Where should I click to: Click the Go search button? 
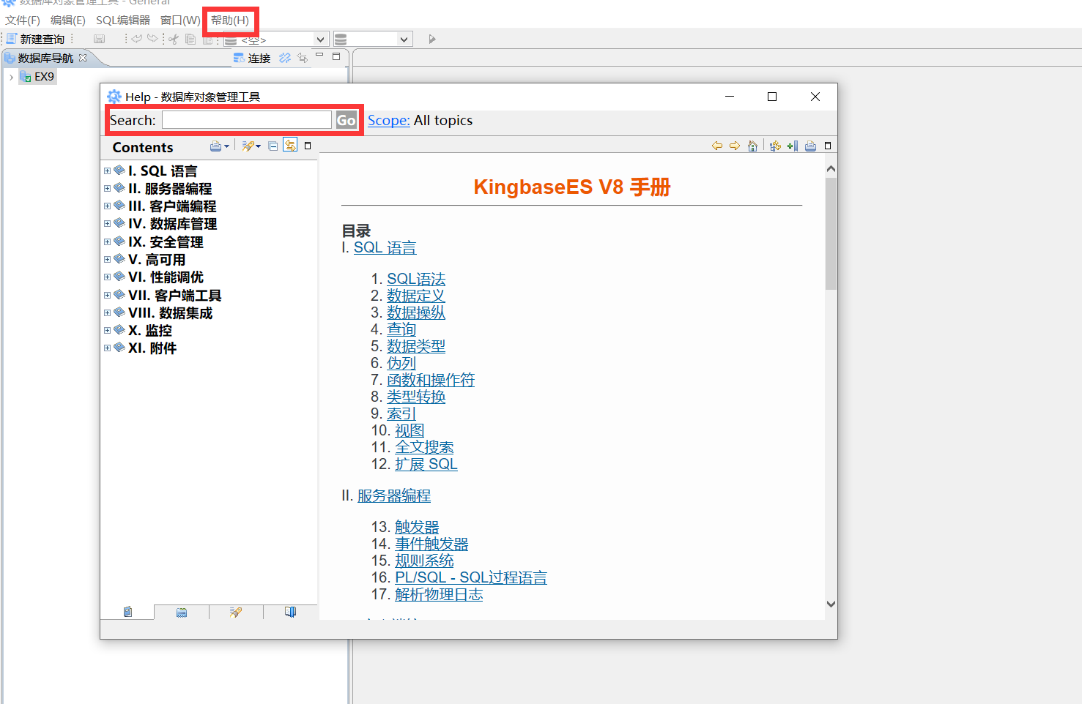click(x=345, y=119)
